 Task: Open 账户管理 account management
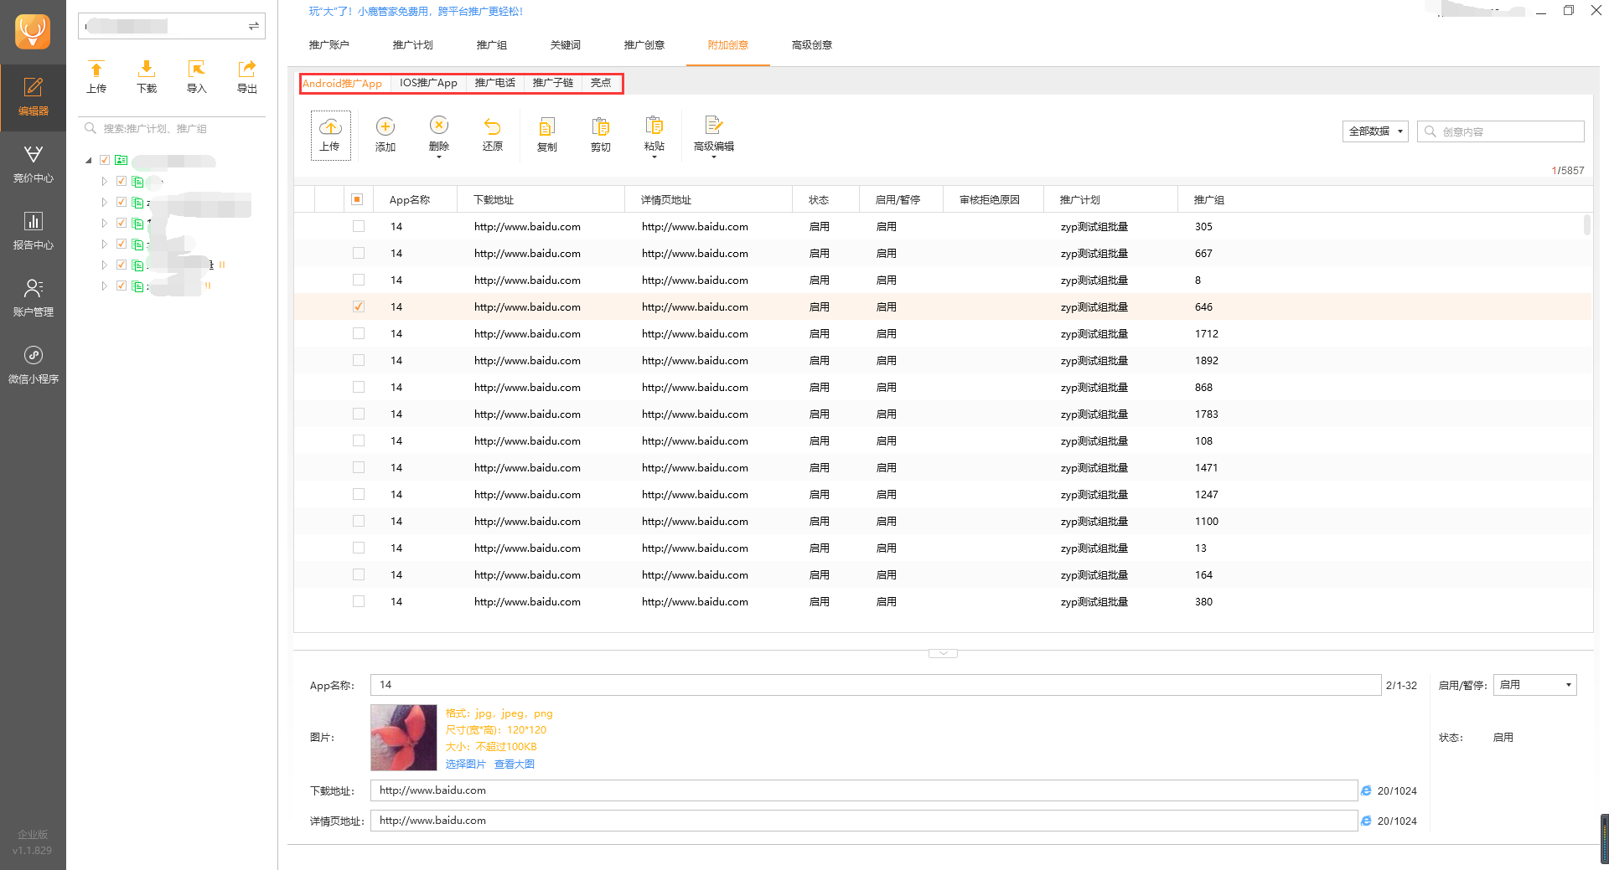(x=33, y=298)
